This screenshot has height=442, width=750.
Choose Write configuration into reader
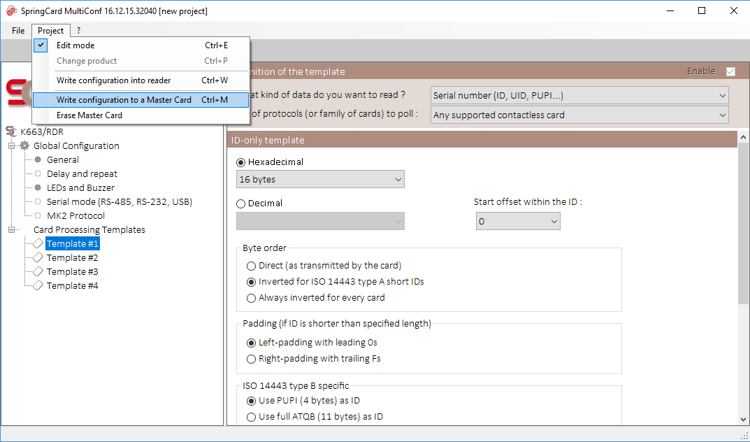[141, 80]
